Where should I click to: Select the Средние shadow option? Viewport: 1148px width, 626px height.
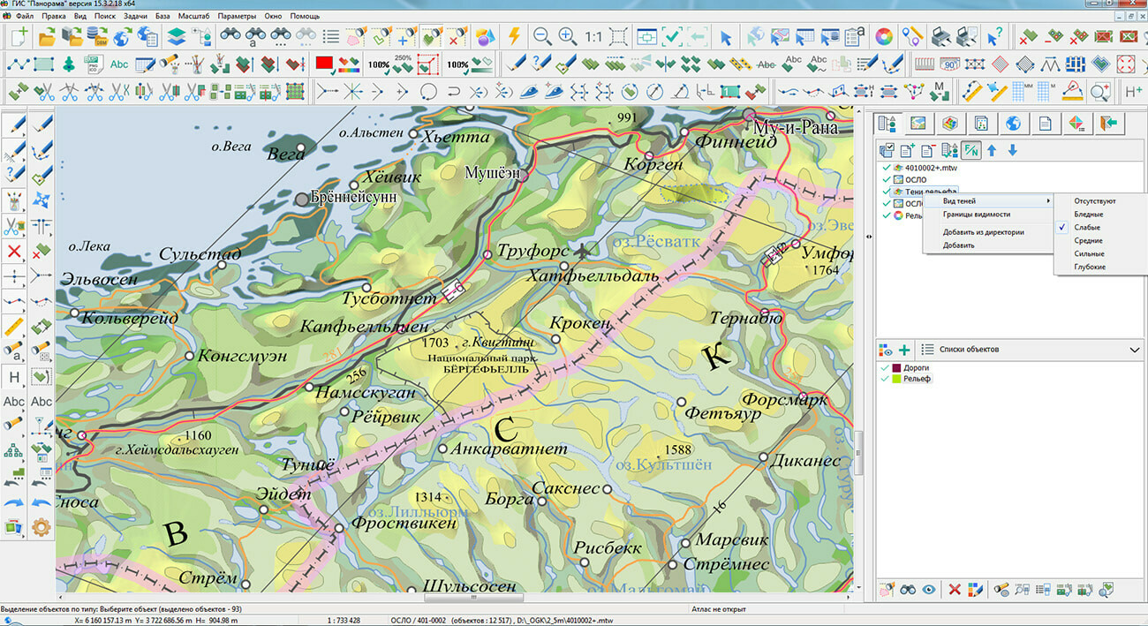click(1087, 241)
